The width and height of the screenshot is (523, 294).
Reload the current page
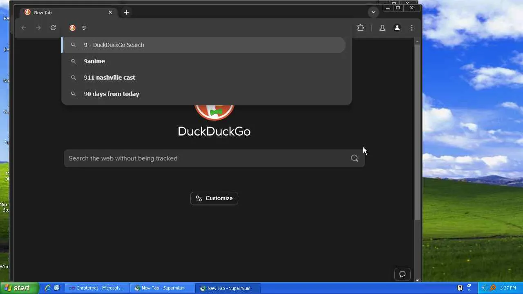pos(53,28)
